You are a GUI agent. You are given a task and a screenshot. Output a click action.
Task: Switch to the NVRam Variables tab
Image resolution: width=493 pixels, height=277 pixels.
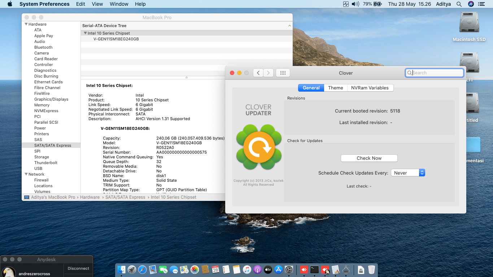tap(370, 88)
